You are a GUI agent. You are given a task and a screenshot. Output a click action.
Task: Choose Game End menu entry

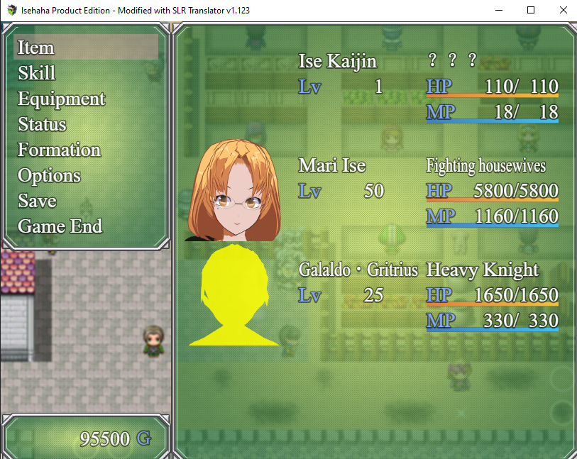point(60,226)
